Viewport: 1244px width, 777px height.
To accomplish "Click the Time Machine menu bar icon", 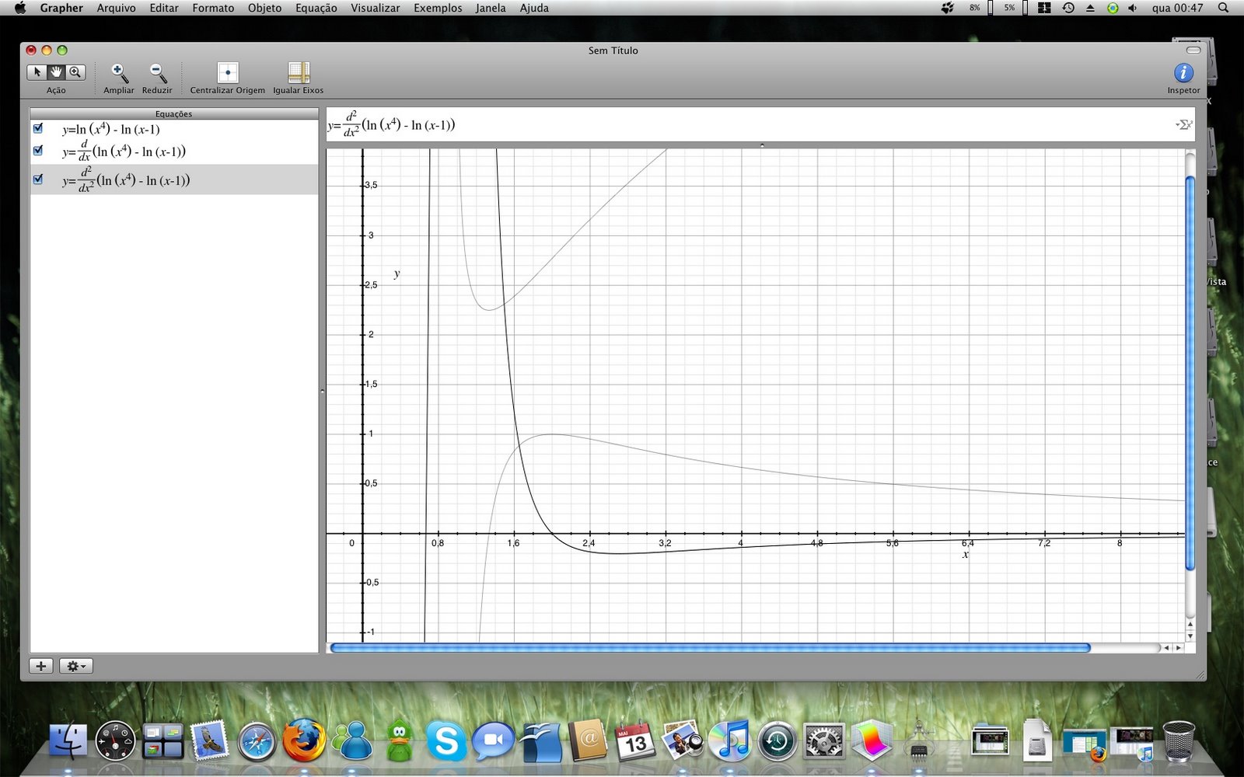I will pos(1068,8).
